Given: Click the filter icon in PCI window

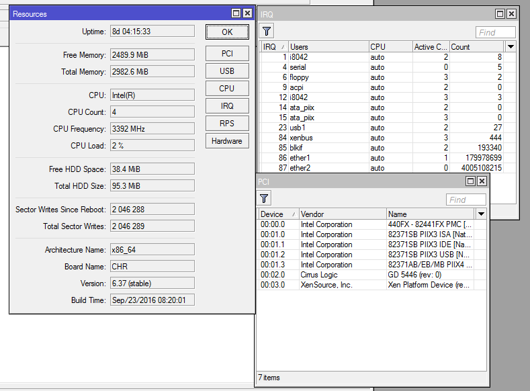Looking at the screenshot, I should pos(264,198).
